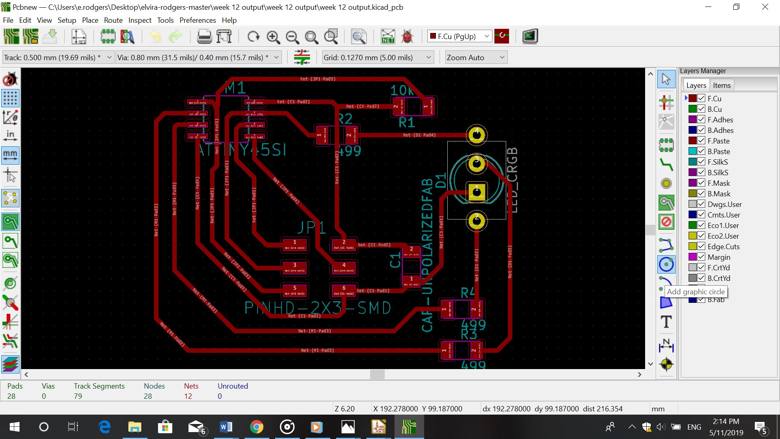Image resolution: width=780 pixels, height=439 pixels.
Task: Open the Zoom Auto dropdown
Action: (x=502, y=58)
